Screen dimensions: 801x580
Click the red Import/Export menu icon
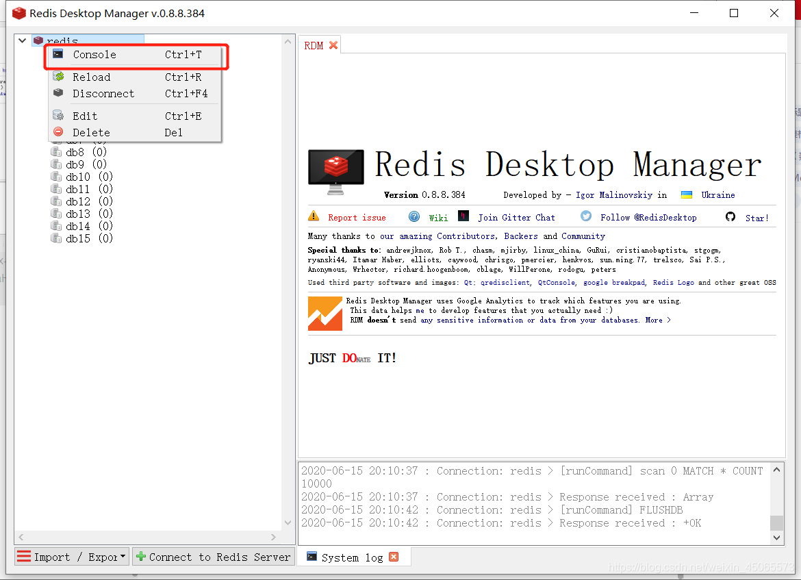coord(23,557)
